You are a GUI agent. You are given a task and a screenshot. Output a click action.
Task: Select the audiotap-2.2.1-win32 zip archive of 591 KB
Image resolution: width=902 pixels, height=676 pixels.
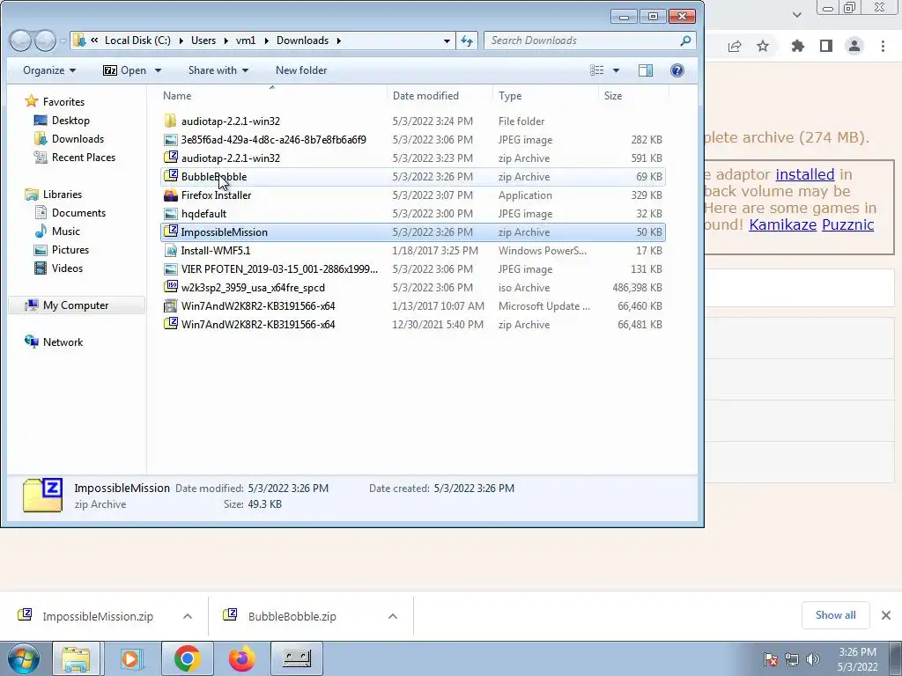click(412, 158)
